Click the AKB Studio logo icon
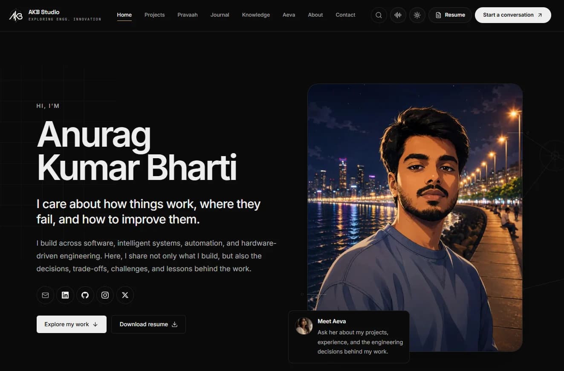 [x=16, y=15]
